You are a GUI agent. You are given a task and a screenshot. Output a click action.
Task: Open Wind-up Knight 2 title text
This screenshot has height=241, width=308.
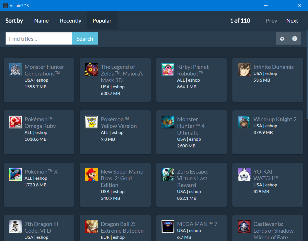(275, 119)
